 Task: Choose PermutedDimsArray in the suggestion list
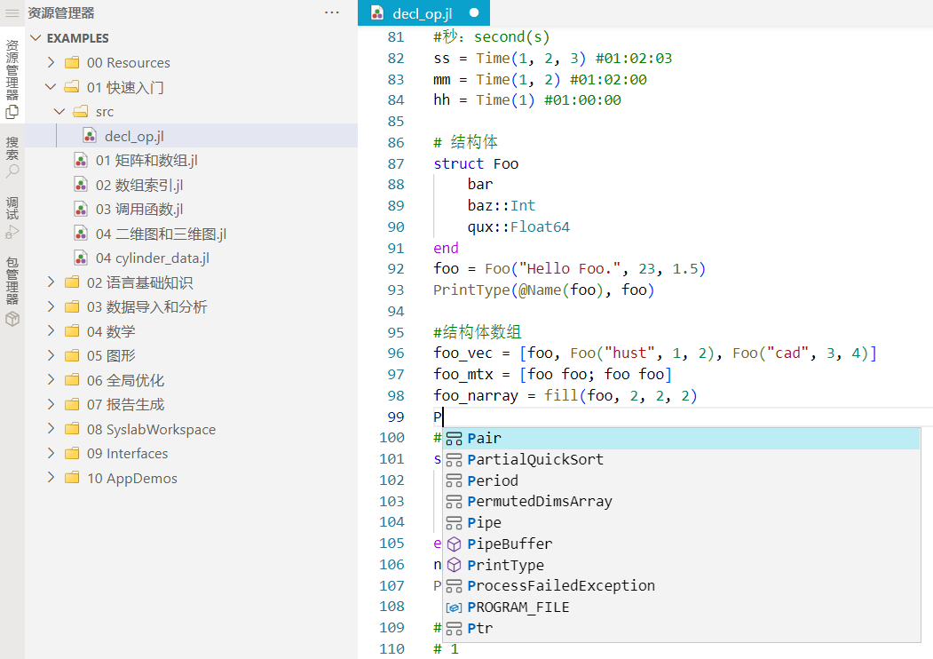pyautogui.click(x=540, y=501)
